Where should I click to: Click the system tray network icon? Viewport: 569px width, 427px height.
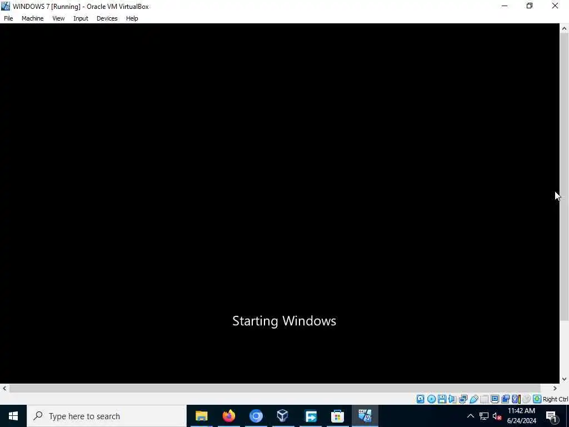coord(484,416)
